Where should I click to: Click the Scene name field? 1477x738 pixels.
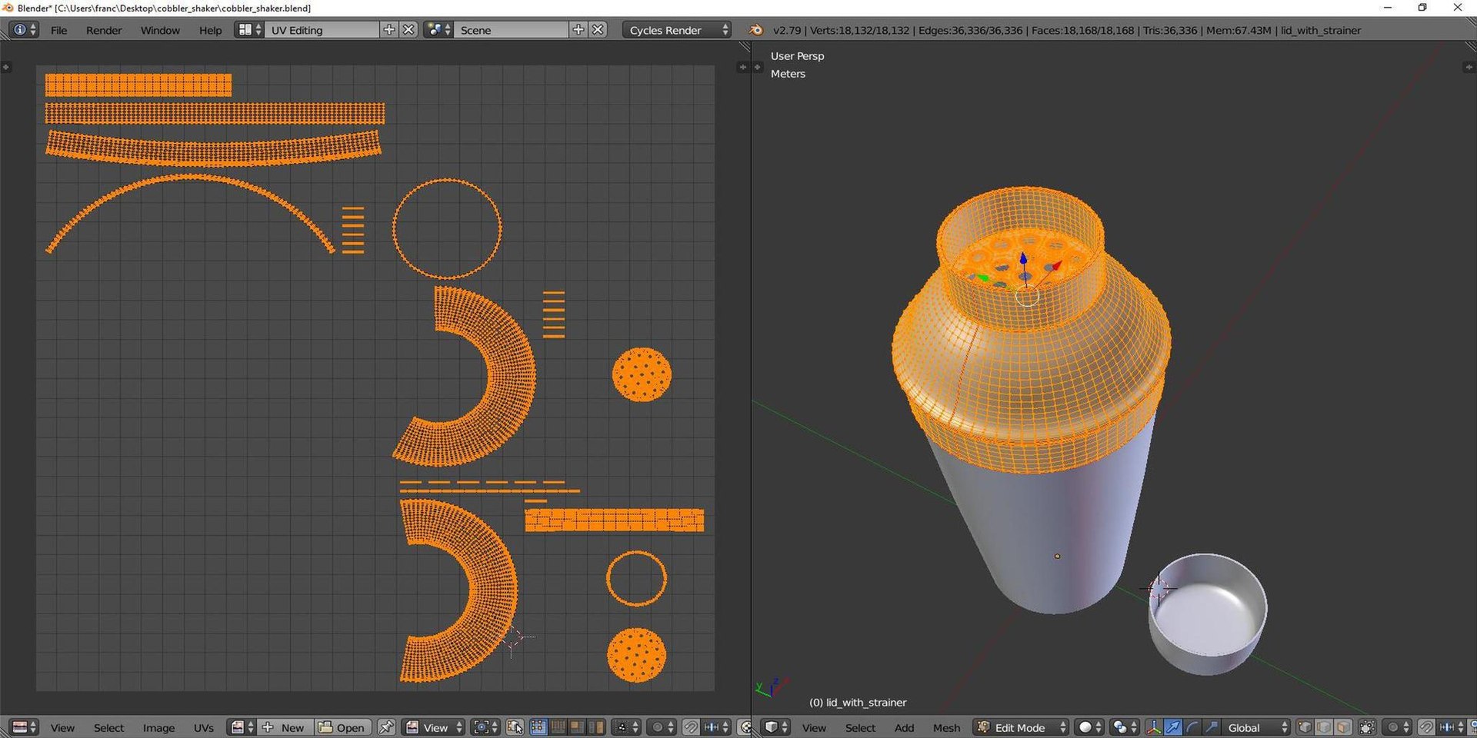[512, 30]
